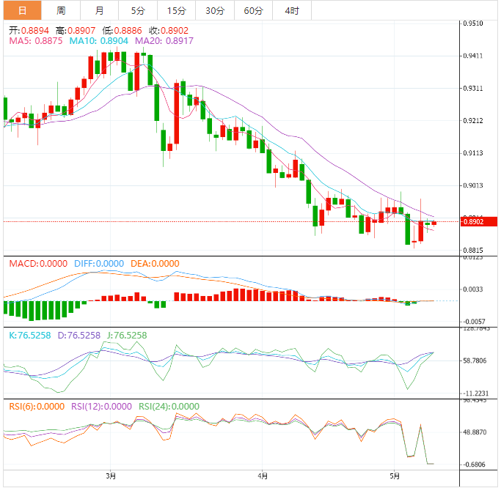Select the 月 (monthly) timeframe tab

99,10
